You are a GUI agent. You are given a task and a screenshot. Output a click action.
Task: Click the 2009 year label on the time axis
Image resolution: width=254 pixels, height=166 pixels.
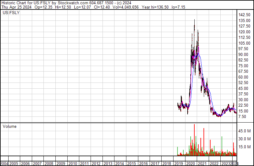pos(61,164)
